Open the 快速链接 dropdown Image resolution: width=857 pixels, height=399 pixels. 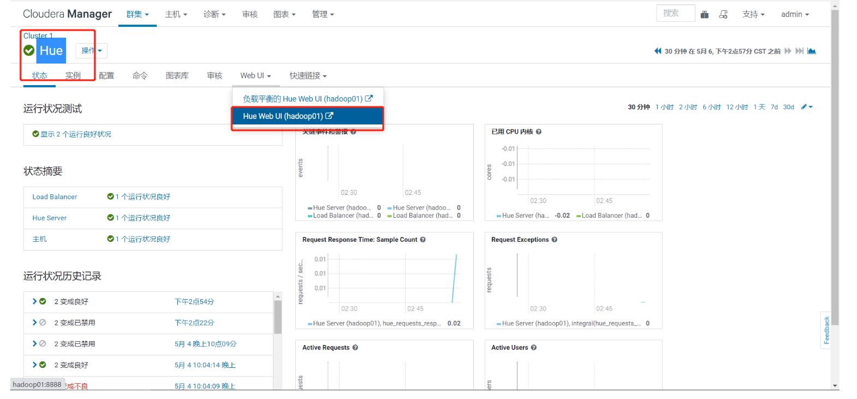308,76
